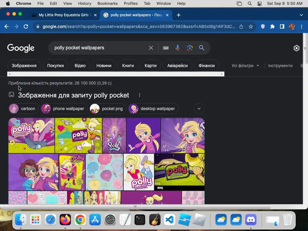308x231 pixels.
Task: Open Discord in the Dock
Action: tap(251, 220)
